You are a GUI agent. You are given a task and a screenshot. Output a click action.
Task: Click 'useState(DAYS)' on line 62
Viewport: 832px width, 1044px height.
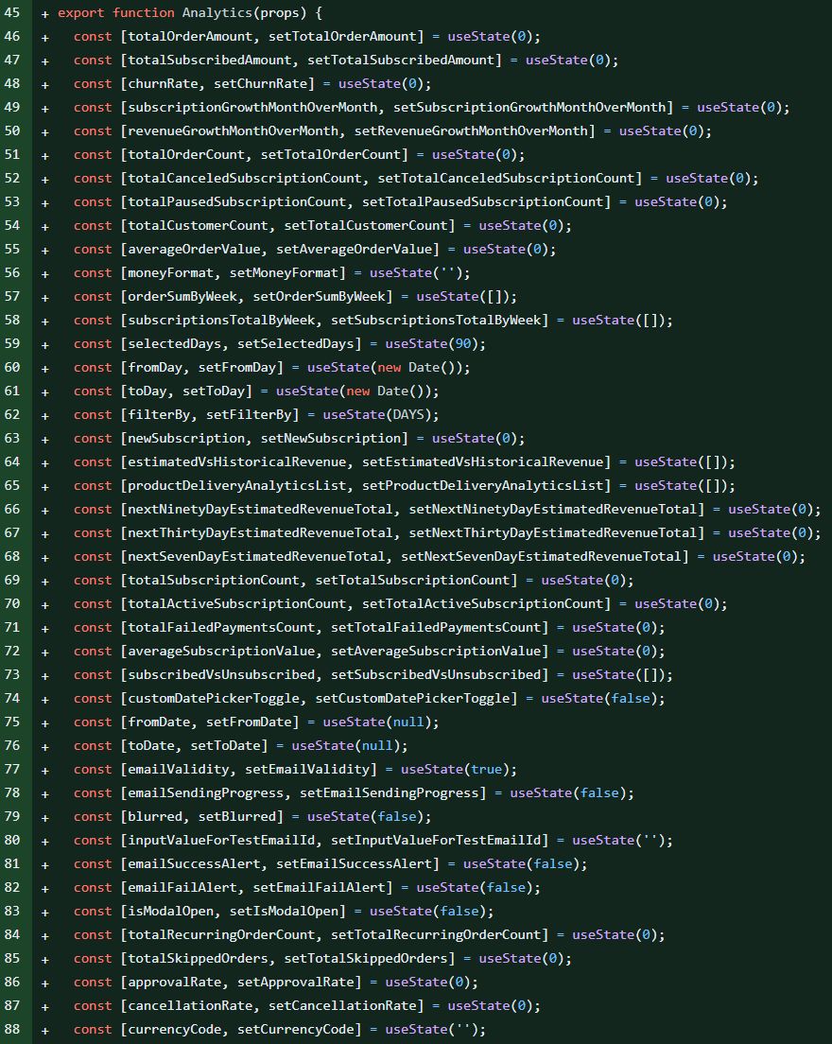(x=376, y=415)
